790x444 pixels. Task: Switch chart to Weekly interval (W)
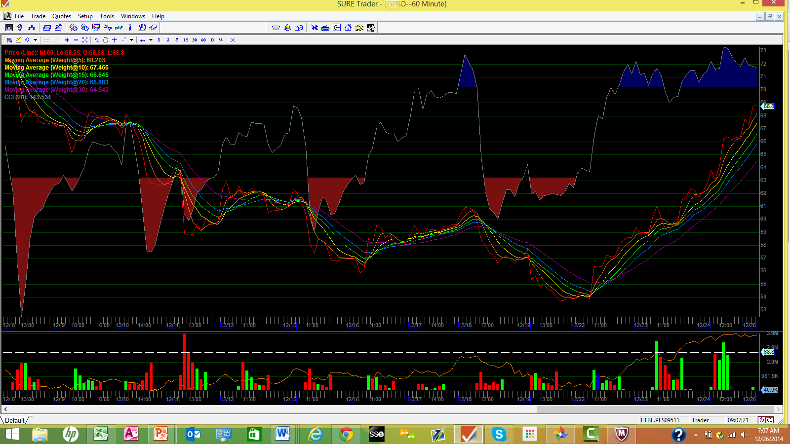coord(221,40)
